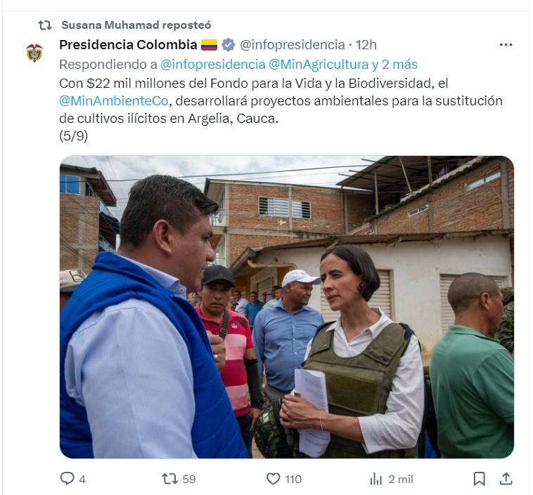Repost this tweet via retweet icon
This screenshot has height=495, width=533.
[x=169, y=479]
